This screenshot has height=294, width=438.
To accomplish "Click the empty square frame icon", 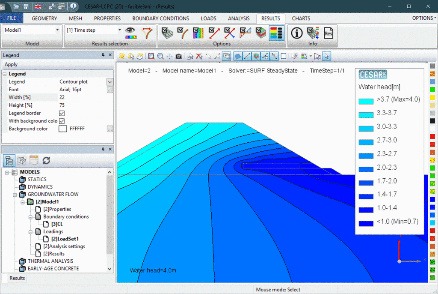I will pos(283,56).
